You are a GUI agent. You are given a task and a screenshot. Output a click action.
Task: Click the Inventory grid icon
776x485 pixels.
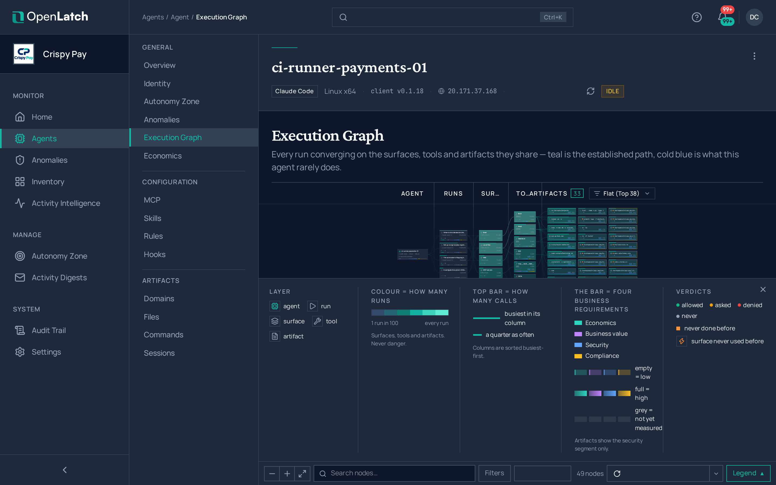point(20,182)
